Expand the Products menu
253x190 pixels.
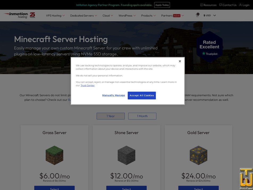pyautogui.click(x=148, y=15)
